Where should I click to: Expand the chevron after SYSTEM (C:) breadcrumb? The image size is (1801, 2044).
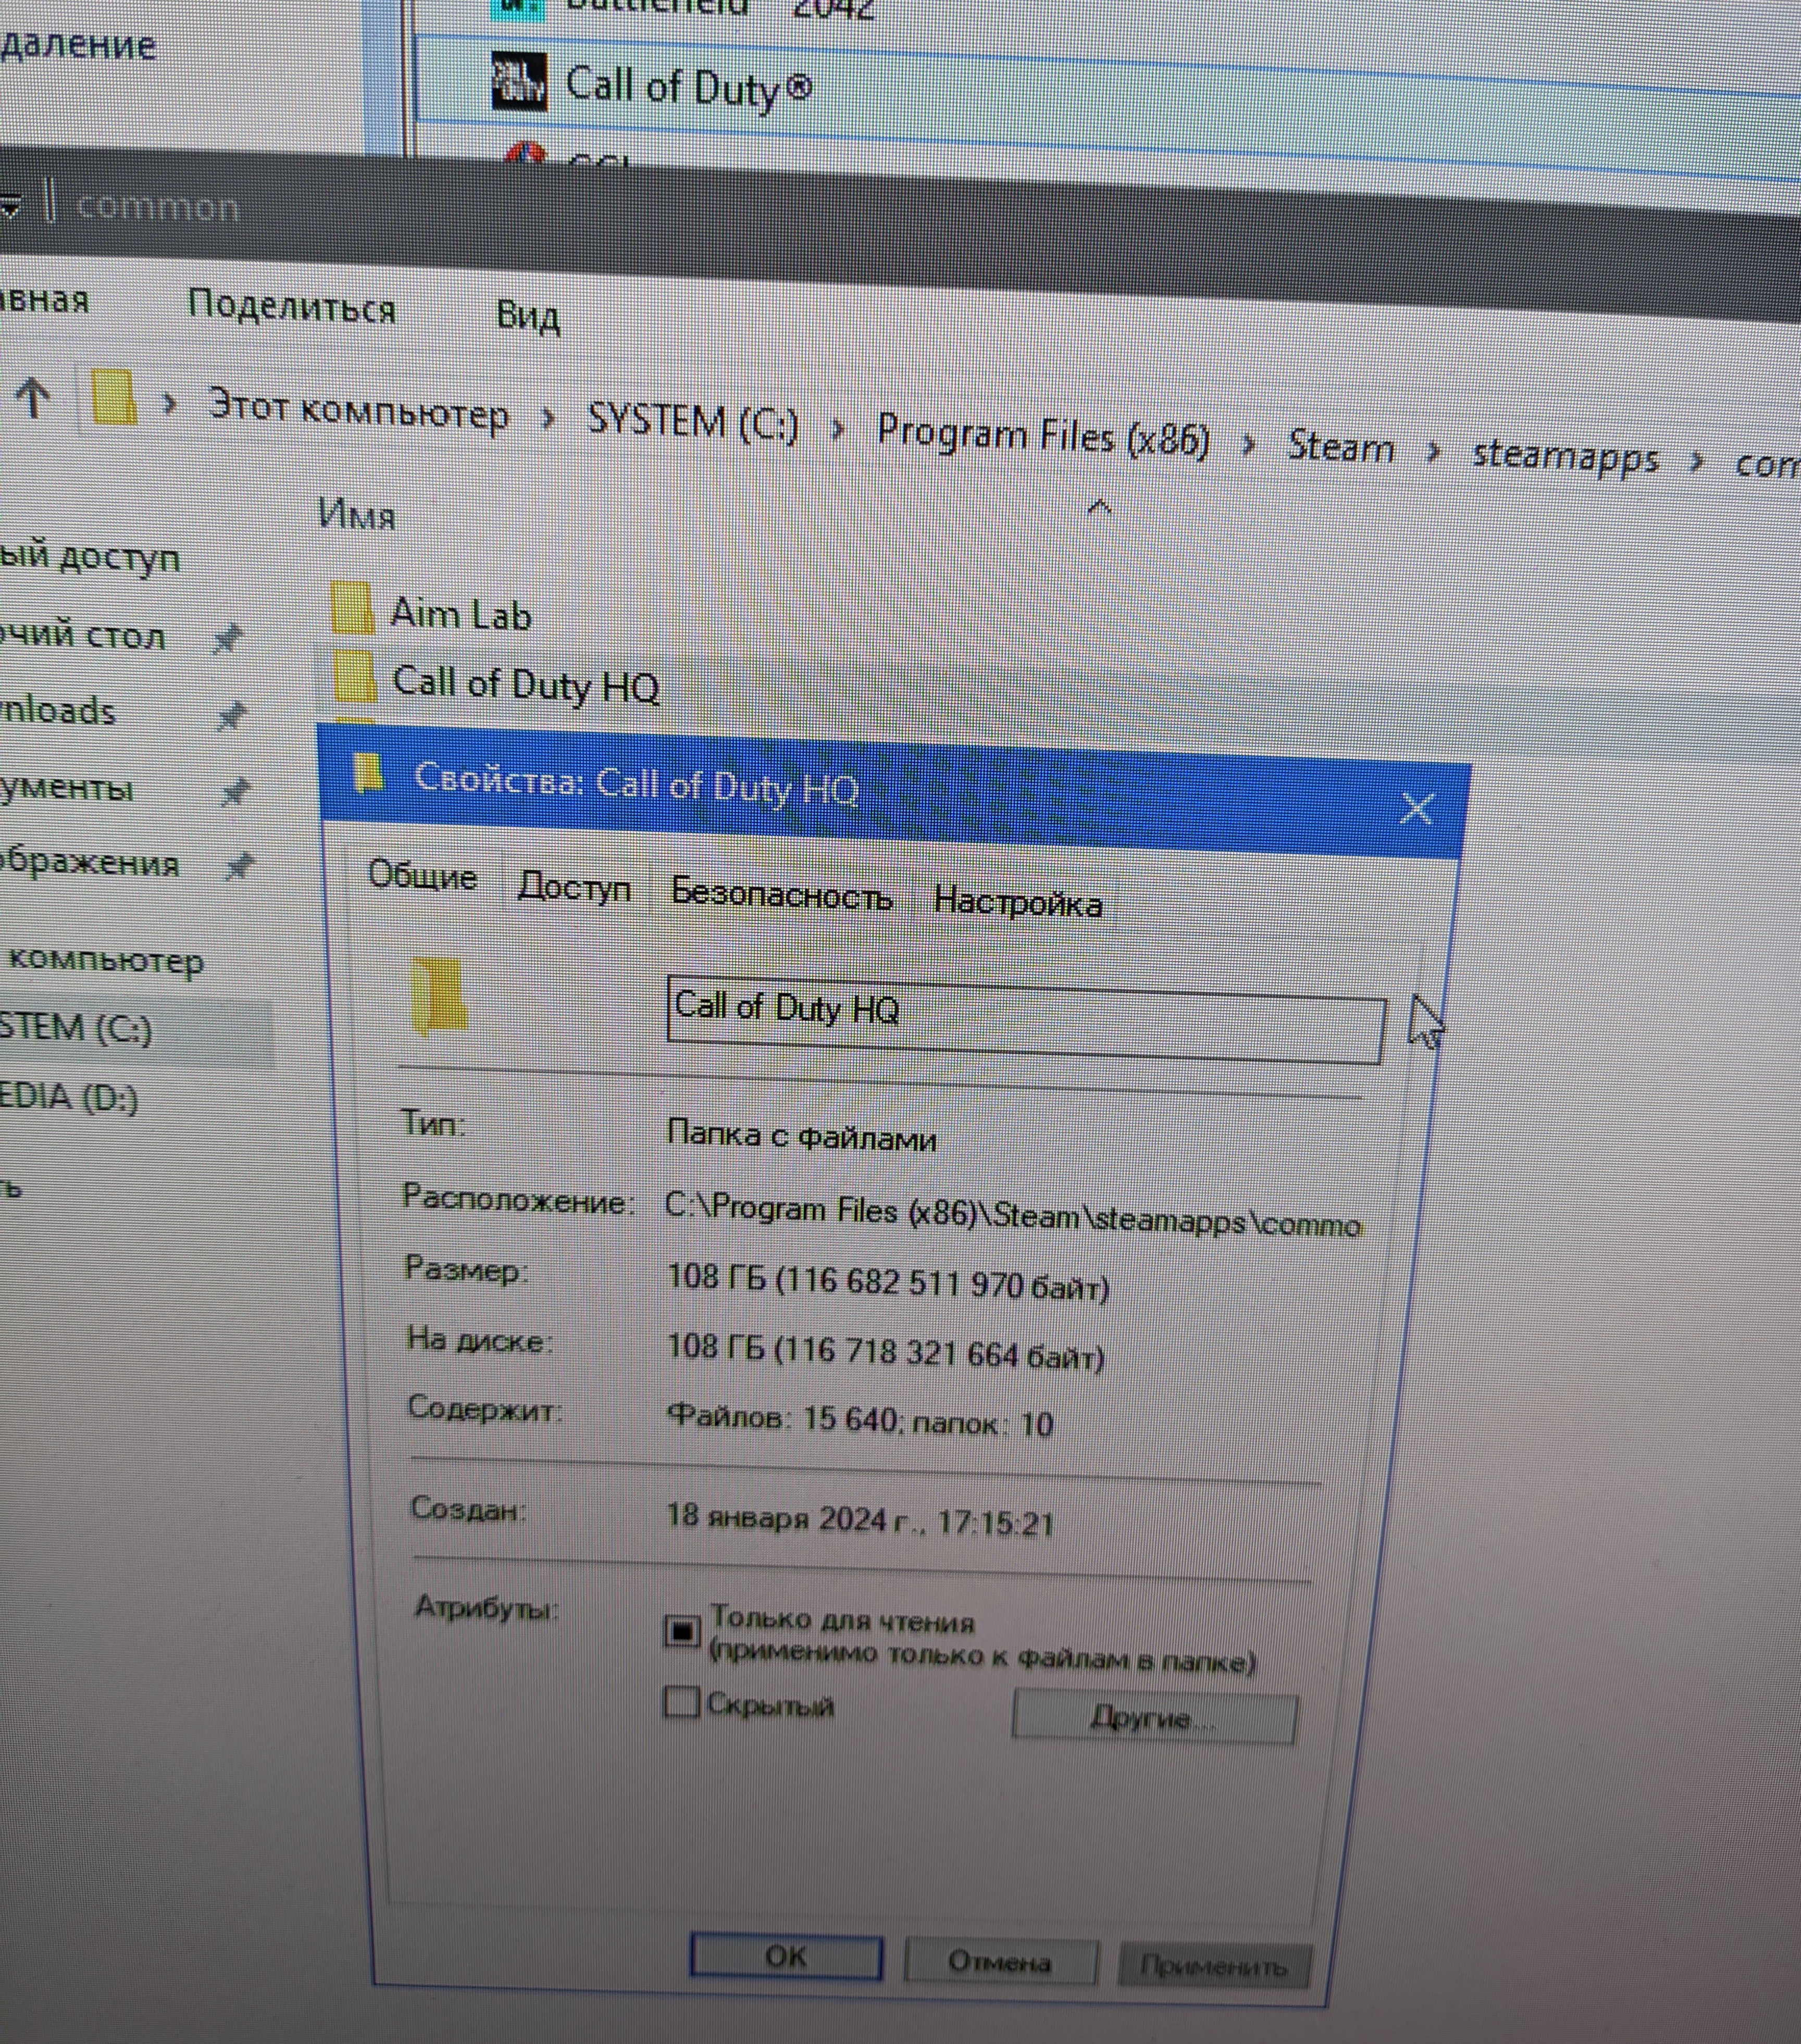(x=838, y=429)
